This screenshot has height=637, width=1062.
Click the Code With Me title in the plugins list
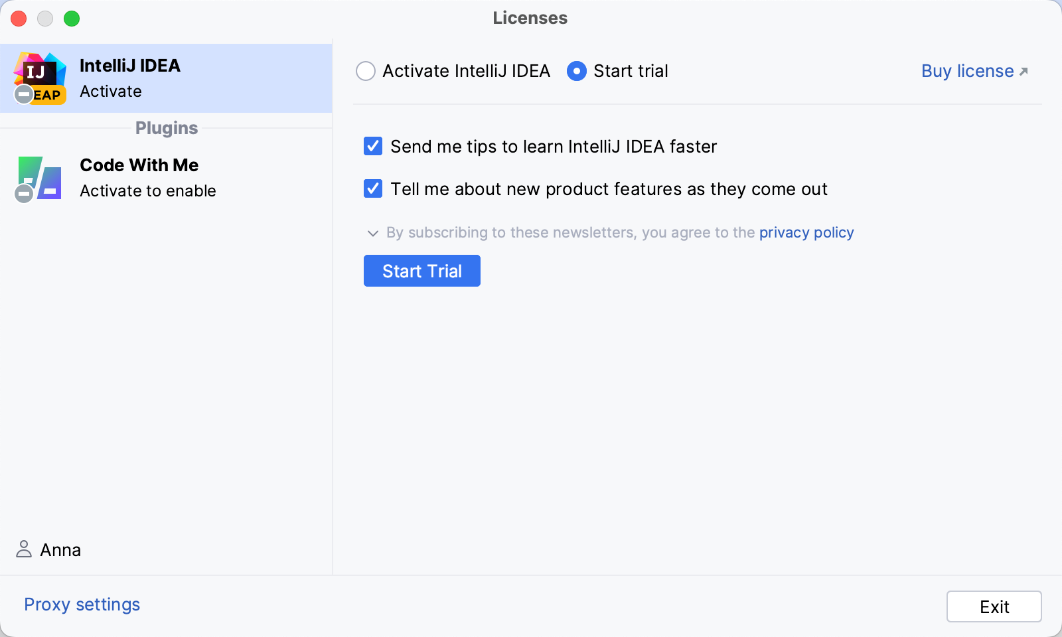tap(139, 165)
